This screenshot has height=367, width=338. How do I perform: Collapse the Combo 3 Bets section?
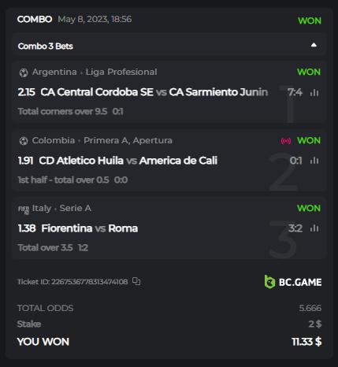tap(314, 45)
